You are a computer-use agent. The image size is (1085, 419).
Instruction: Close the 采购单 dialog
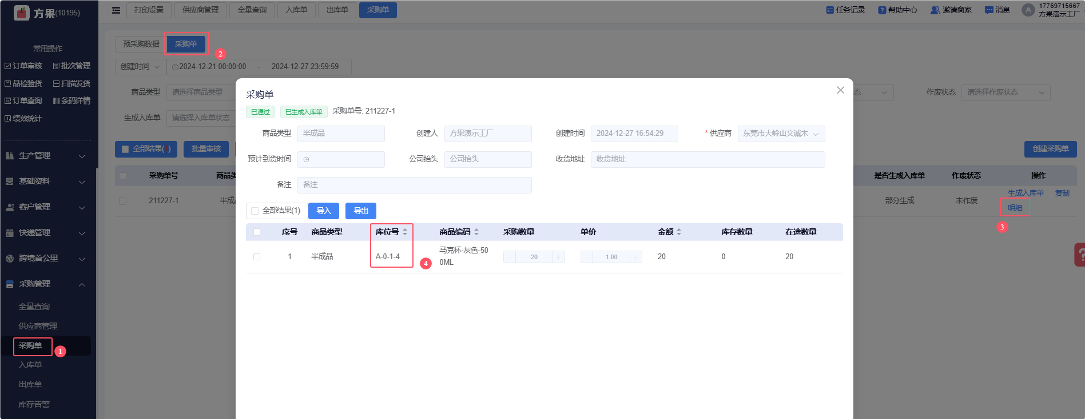[840, 90]
